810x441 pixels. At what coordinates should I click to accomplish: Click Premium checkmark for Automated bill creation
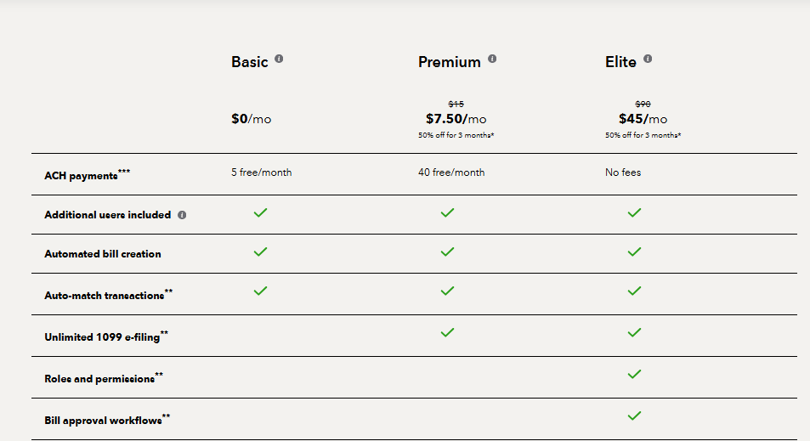point(447,252)
